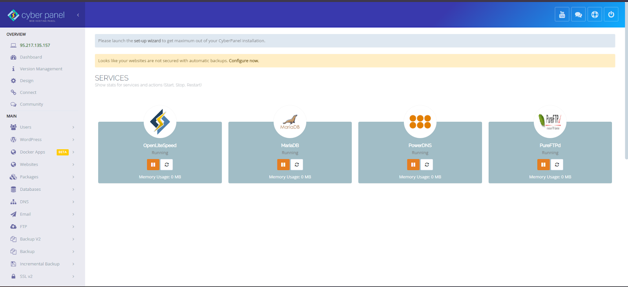Click the page vertical scrollbar
The width and height of the screenshot is (628, 287).
(x=626, y=80)
